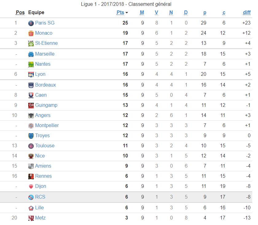Image resolution: width=258 pixels, height=225 pixels.
Task: Click the Metz club crest icon
Action: click(31, 218)
